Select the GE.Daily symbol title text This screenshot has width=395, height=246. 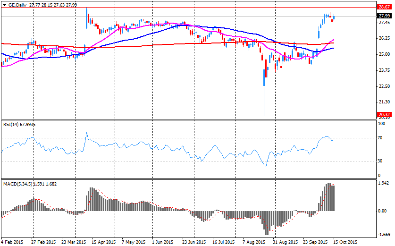coord(17,5)
